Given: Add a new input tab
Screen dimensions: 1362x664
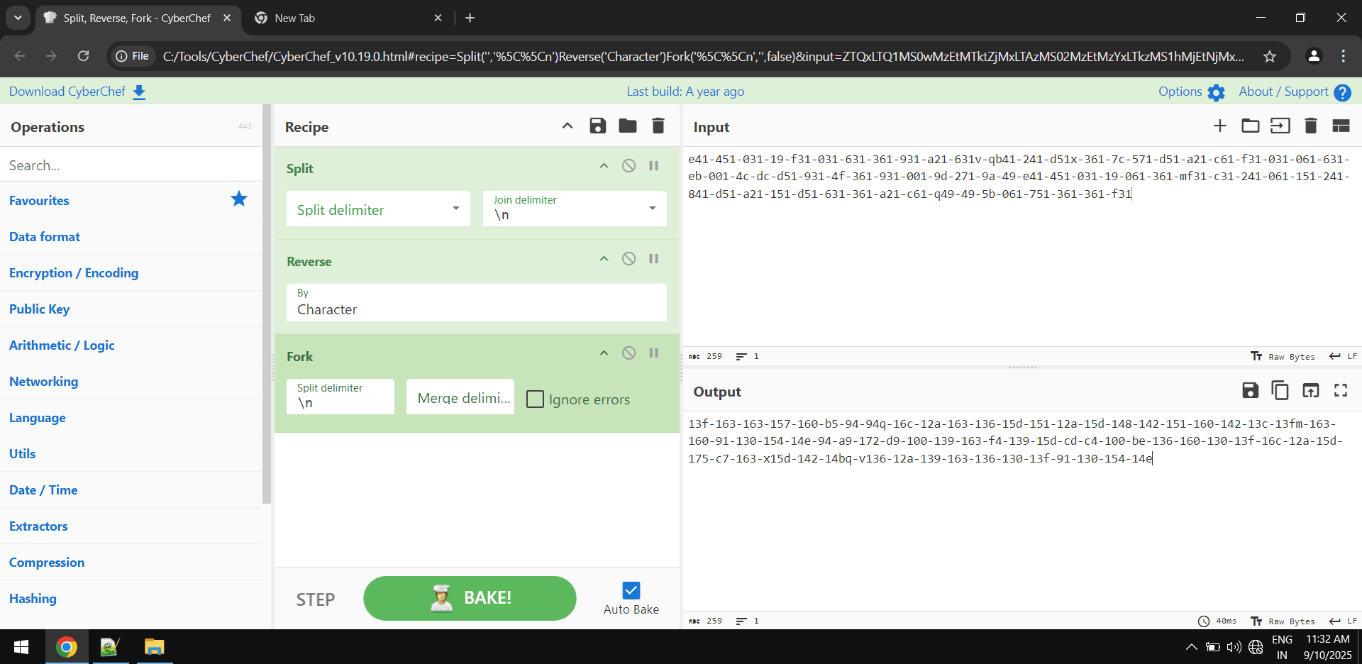Looking at the screenshot, I should (x=1219, y=126).
